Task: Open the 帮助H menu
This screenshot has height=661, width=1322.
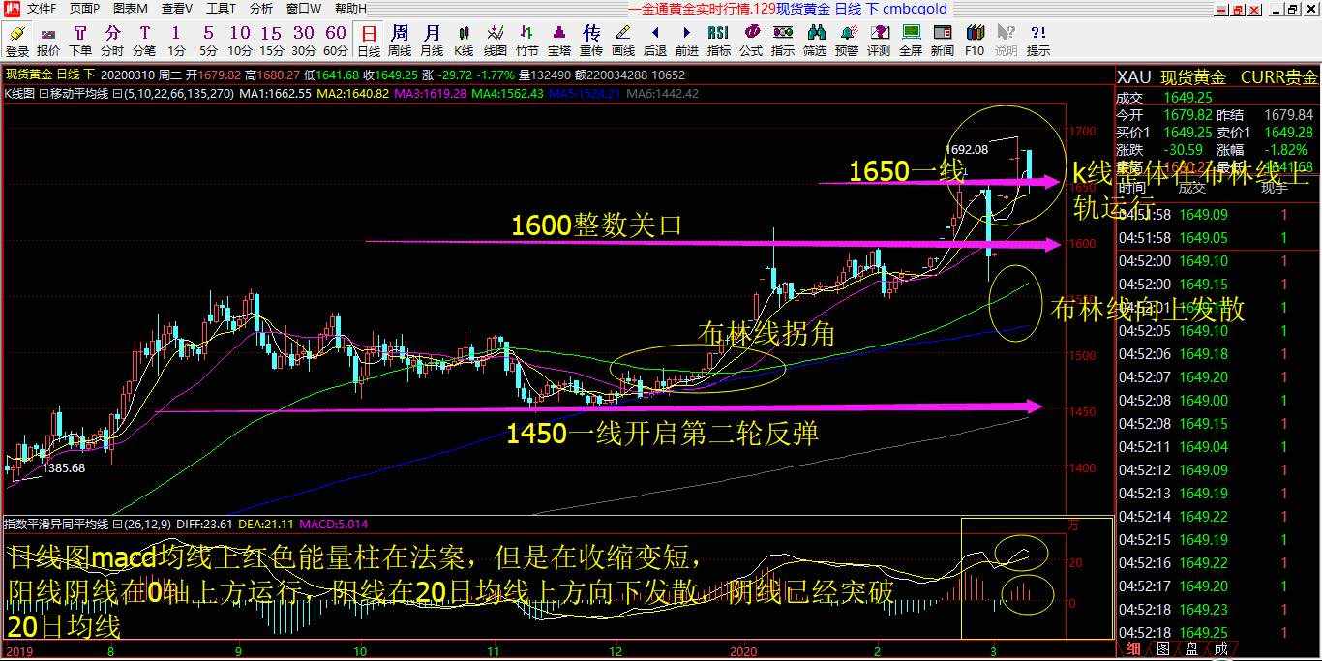Action: pos(350,9)
